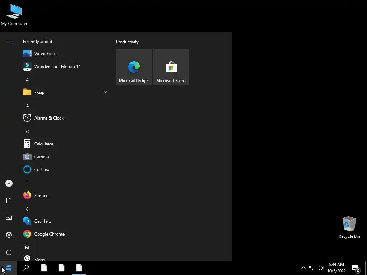The image size is (367, 275).
Task: Select the Recycle Bin desktop icon
Action: coord(349,227)
